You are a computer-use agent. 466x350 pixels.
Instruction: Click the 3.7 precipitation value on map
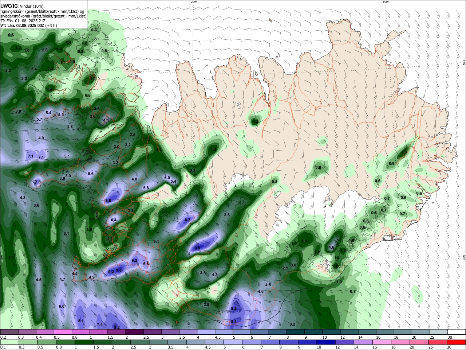[70, 126]
